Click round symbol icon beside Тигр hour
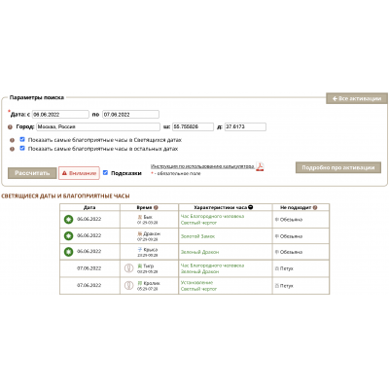Screen dimensions: 389x389 pos(129,268)
